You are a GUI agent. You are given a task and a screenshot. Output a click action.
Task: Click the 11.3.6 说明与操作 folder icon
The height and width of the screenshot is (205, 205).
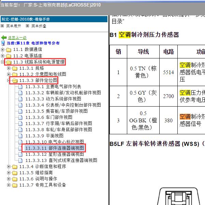15,179
